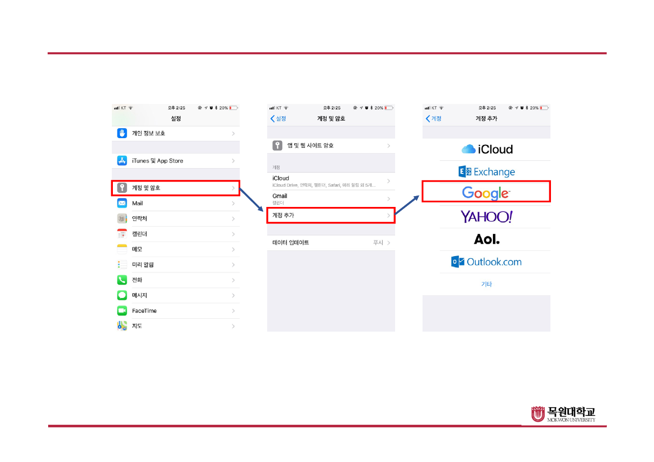This screenshot has height=462, width=654.
Task: Open the Mail envelope icon
Action: click(122, 203)
